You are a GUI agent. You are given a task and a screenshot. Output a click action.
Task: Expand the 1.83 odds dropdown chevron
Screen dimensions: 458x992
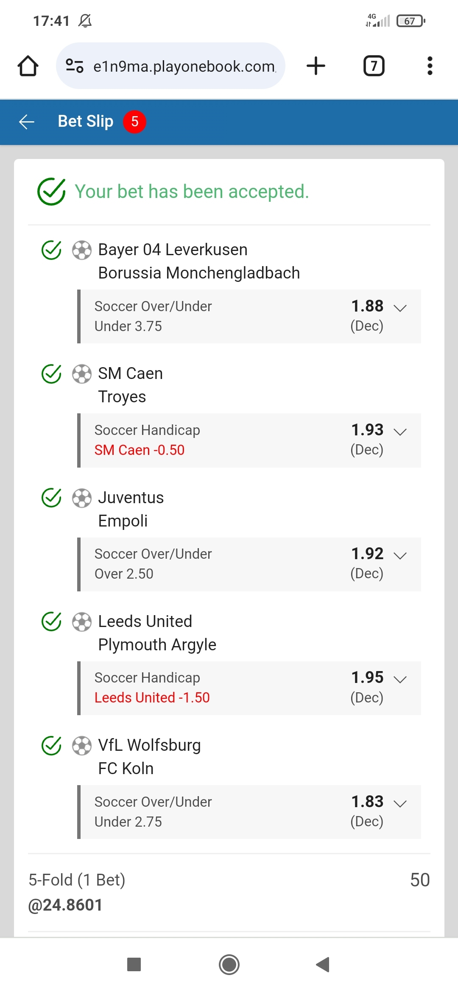[400, 803]
